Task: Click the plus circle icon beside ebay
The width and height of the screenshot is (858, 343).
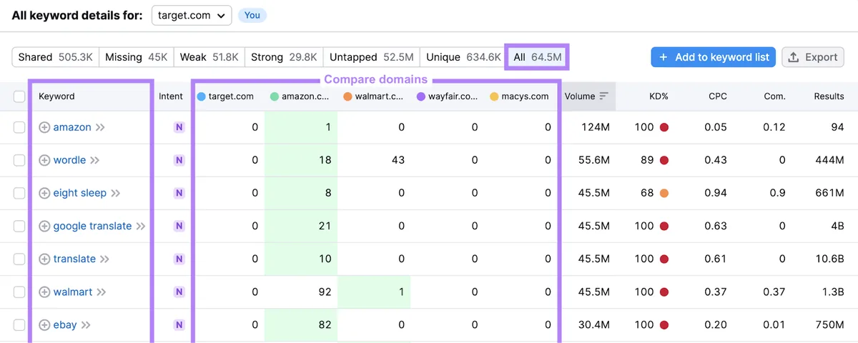Action: pyautogui.click(x=44, y=324)
